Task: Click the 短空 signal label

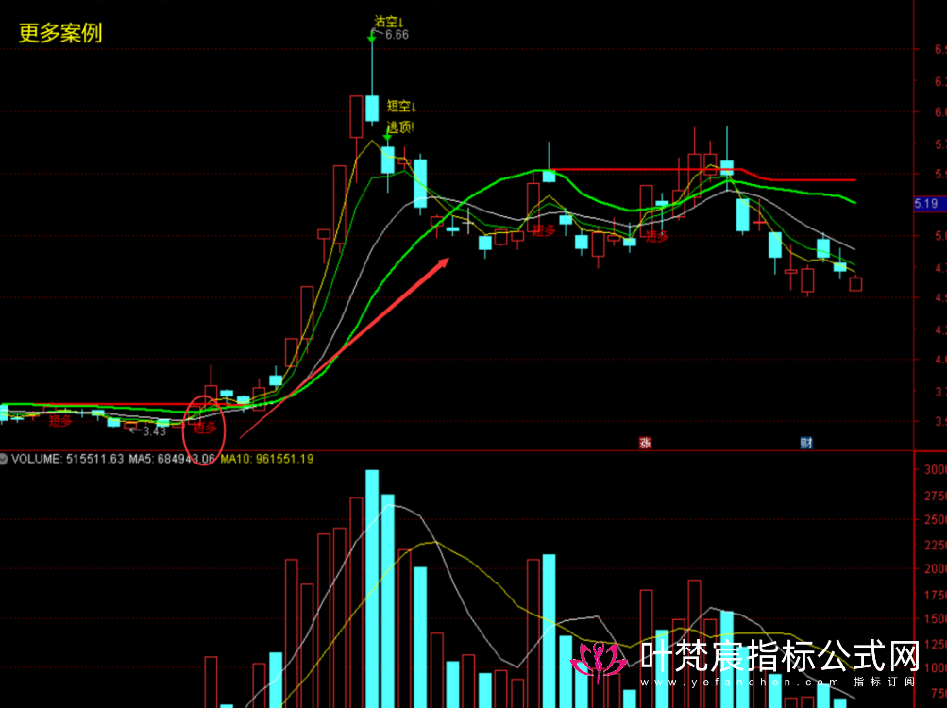Action: [401, 107]
